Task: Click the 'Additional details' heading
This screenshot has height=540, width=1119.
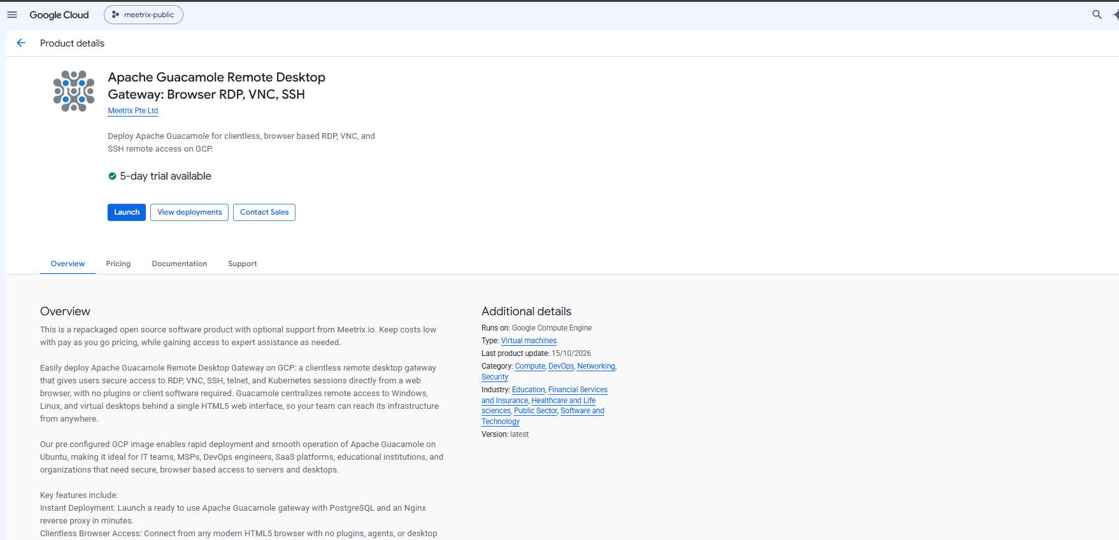Action: (526, 311)
